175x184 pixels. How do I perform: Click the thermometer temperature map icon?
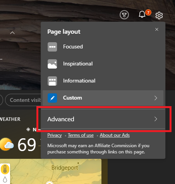[x=5, y=169]
